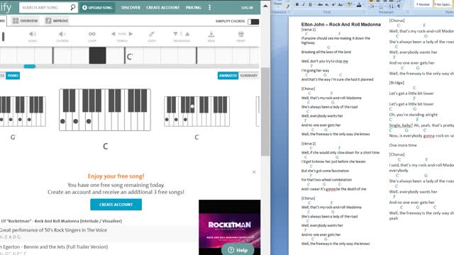The height and width of the screenshot is (255, 454).
Task: Open 'Great performance of 50's Rock Singers' link
Action: pyautogui.click(x=54, y=230)
